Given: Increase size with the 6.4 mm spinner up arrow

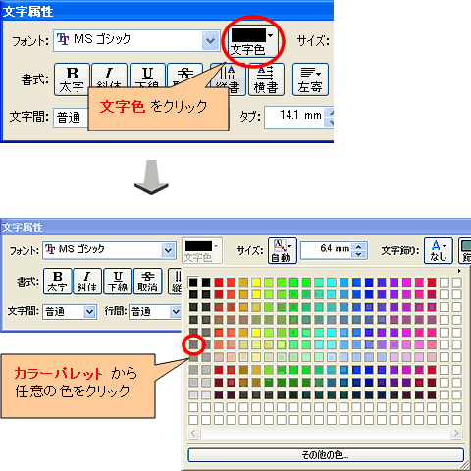Looking at the screenshot, I should coord(359,247).
